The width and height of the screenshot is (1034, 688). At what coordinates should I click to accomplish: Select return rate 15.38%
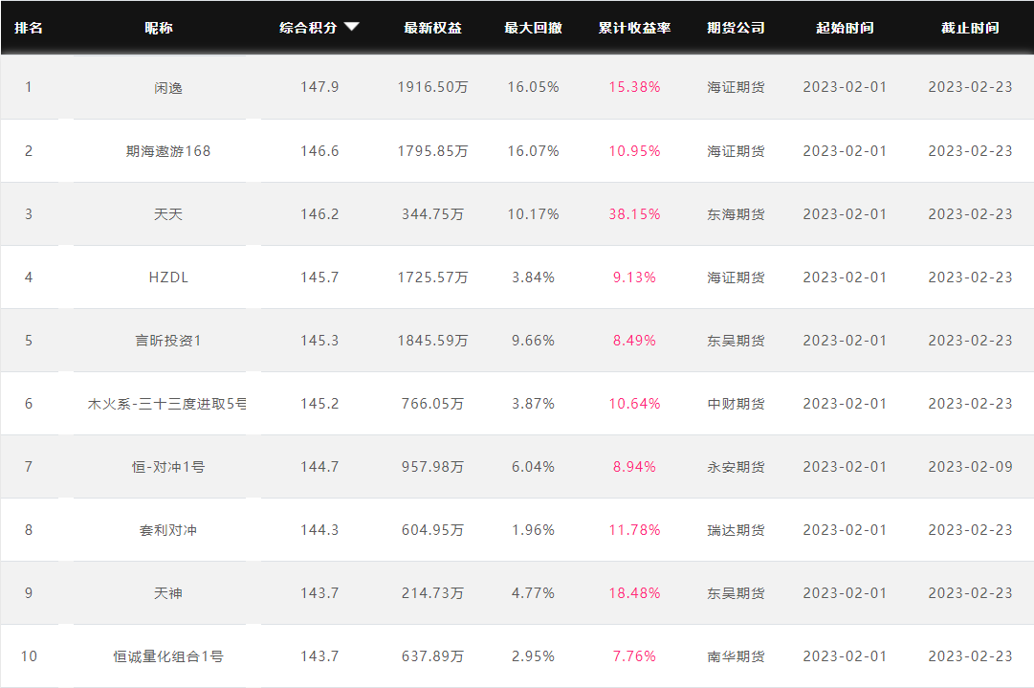click(x=634, y=87)
